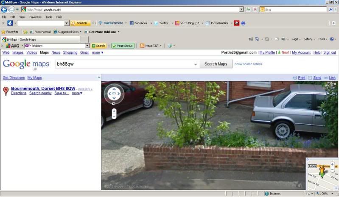This screenshot has height=197, width=339.
Task: Zoom in on the Street View image
Action: tap(114, 111)
